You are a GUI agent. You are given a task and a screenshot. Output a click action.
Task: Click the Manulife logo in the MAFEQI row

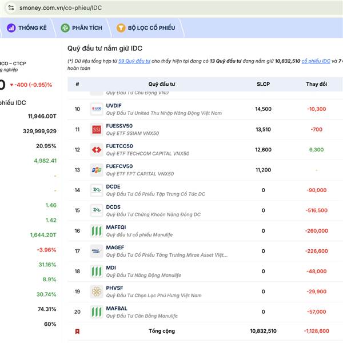click(97, 231)
